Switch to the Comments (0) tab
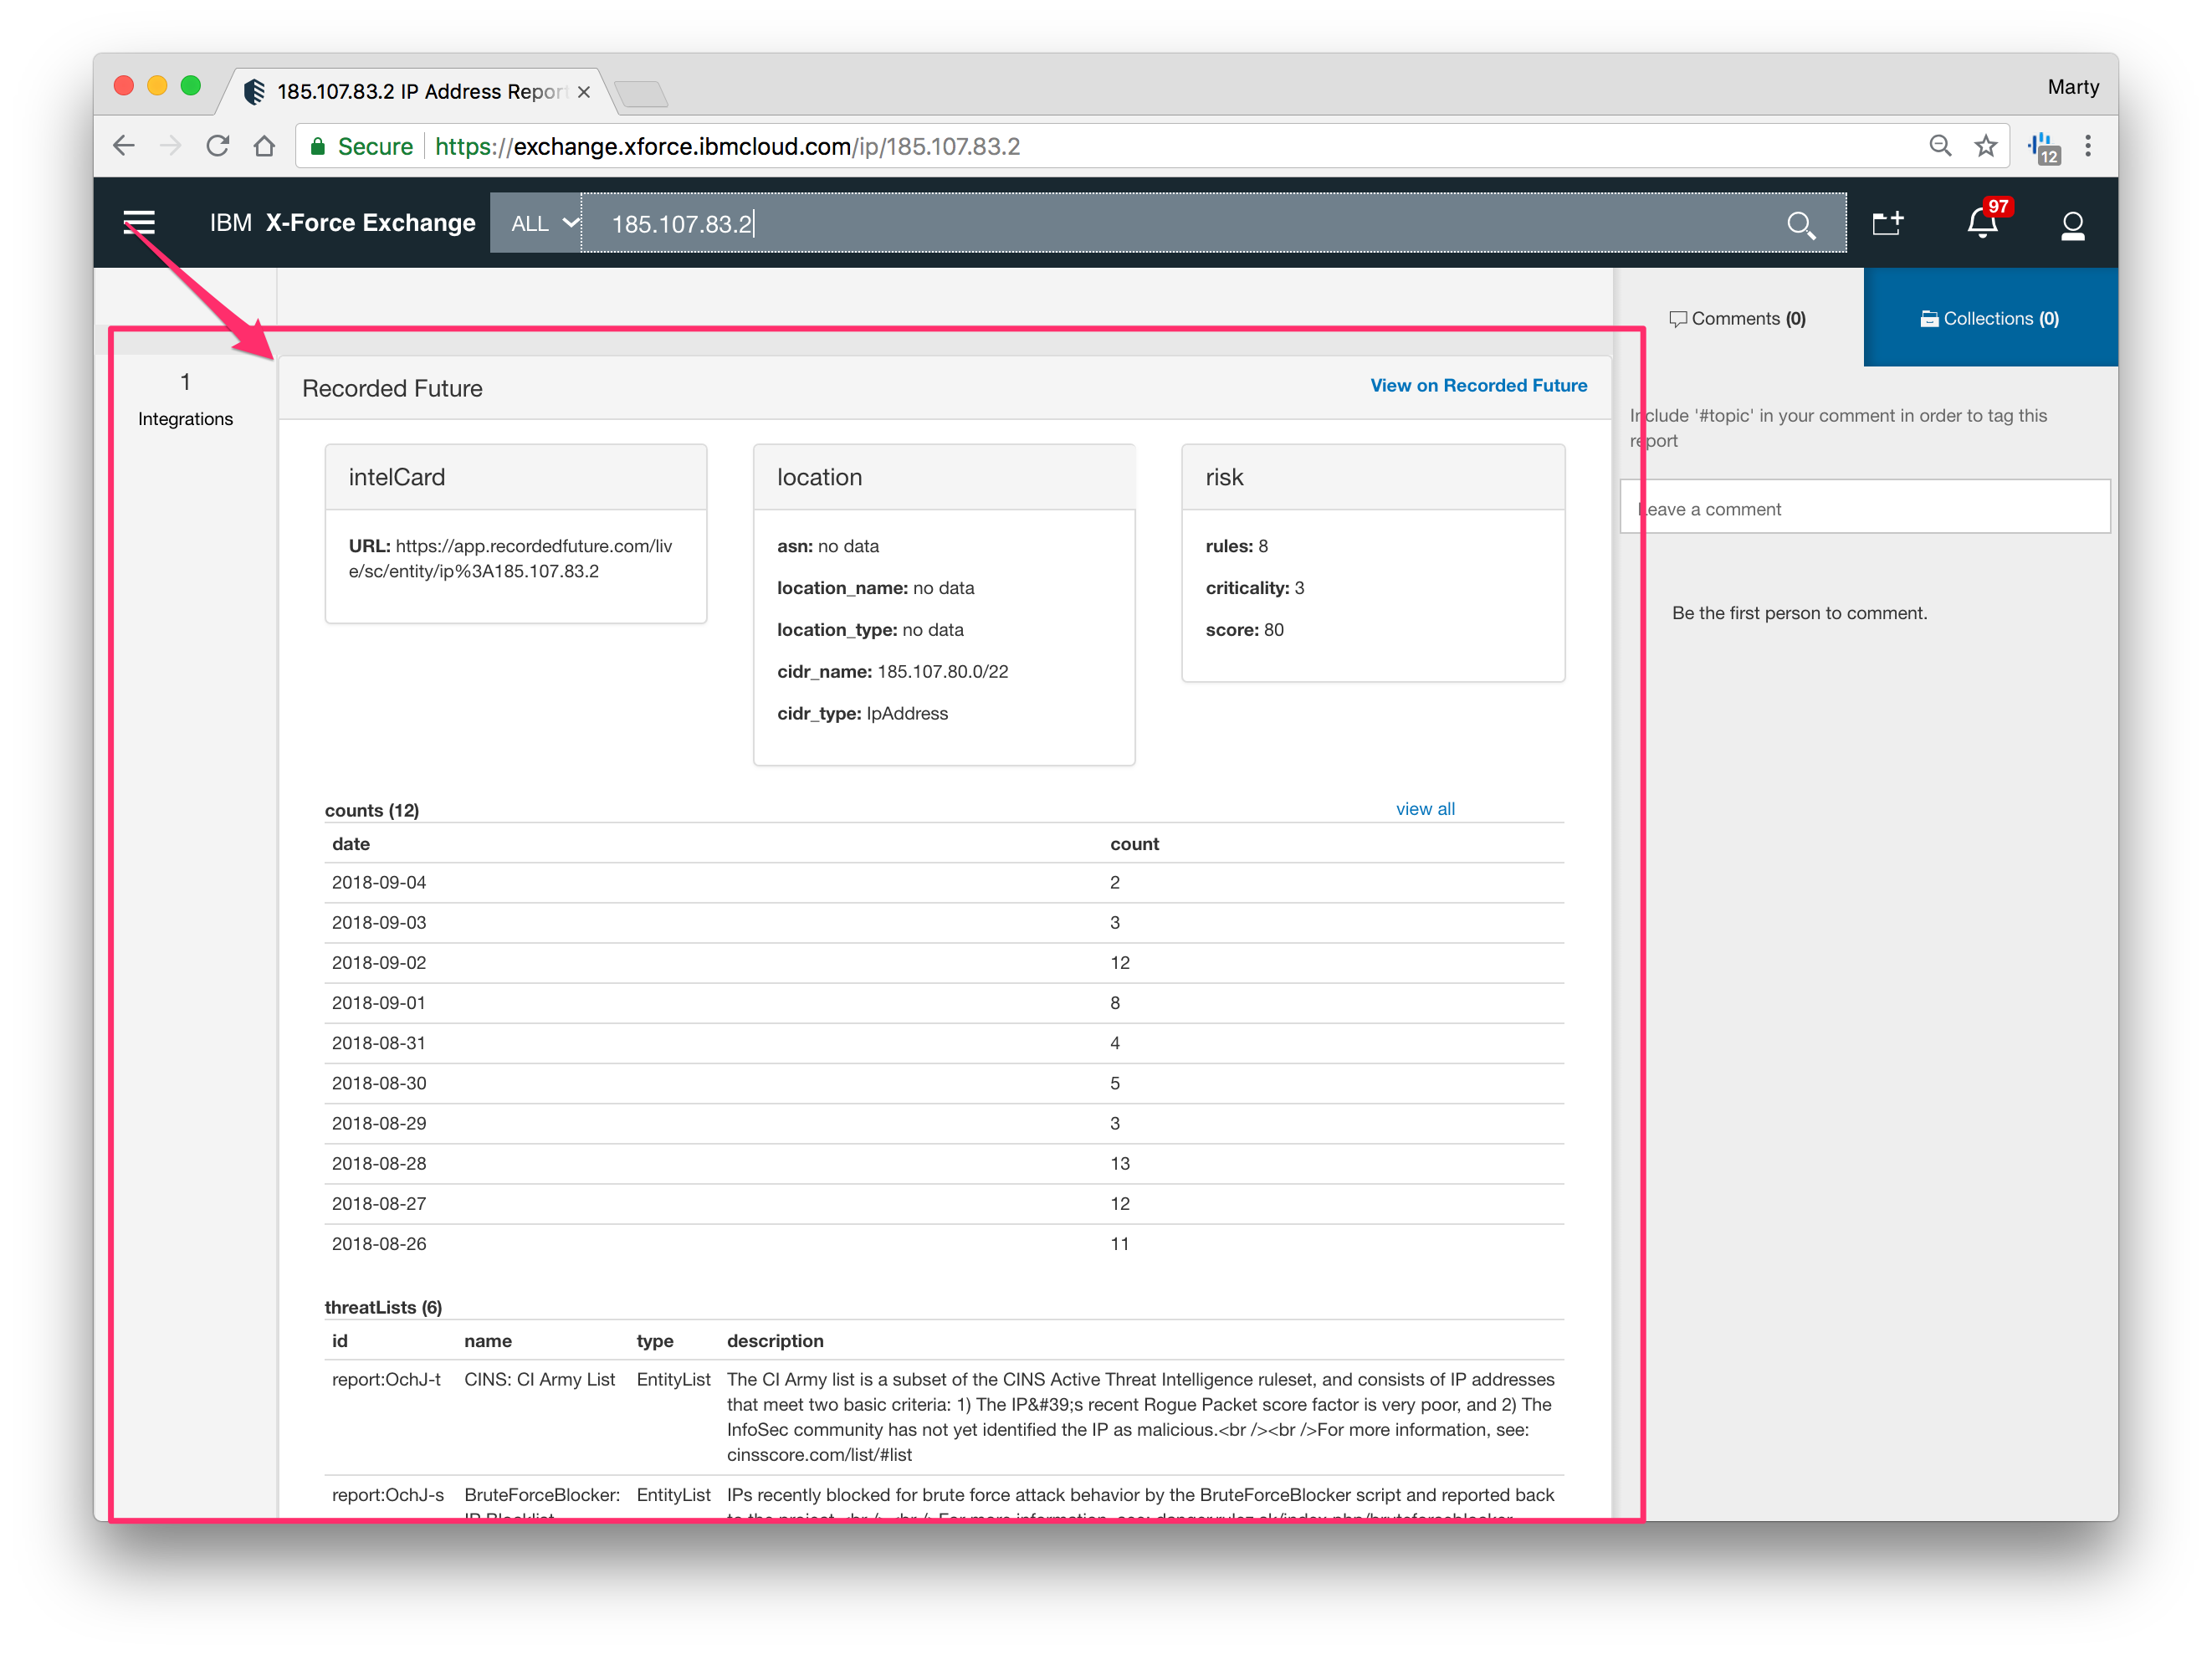The width and height of the screenshot is (2212, 1655). coord(1738,319)
